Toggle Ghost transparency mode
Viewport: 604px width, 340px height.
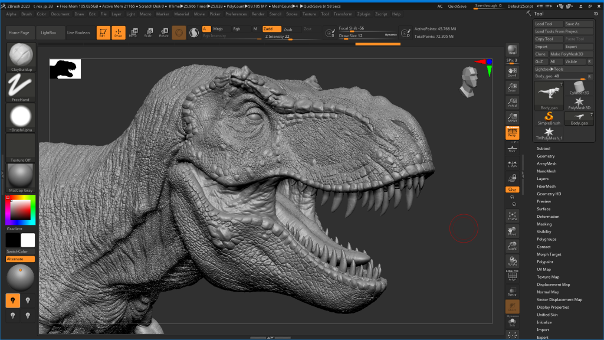pyautogui.click(x=512, y=306)
